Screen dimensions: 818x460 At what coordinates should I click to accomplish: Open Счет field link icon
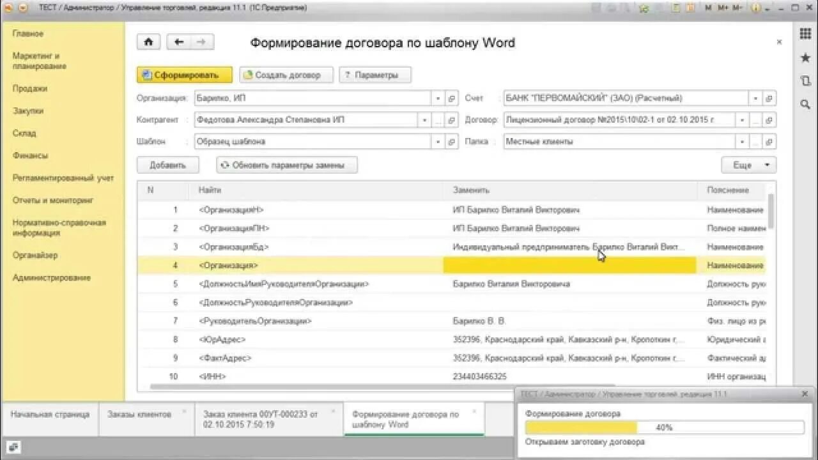(769, 98)
